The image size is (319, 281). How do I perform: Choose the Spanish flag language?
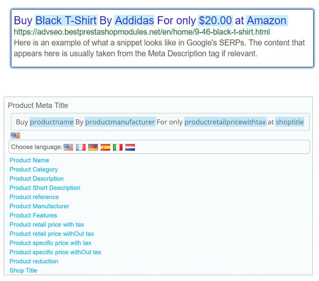(x=105, y=147)
